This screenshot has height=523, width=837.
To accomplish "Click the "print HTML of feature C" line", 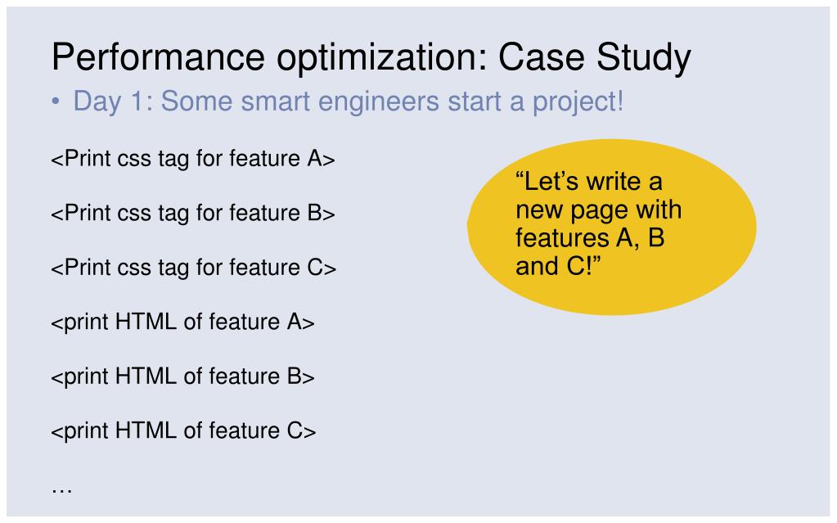I will coord(183,431).
